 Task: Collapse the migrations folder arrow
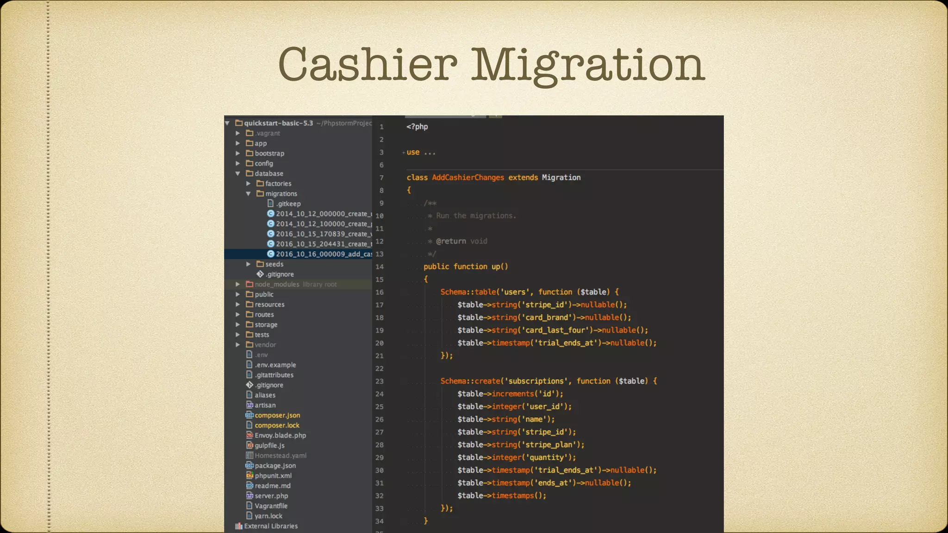point(249,194)
